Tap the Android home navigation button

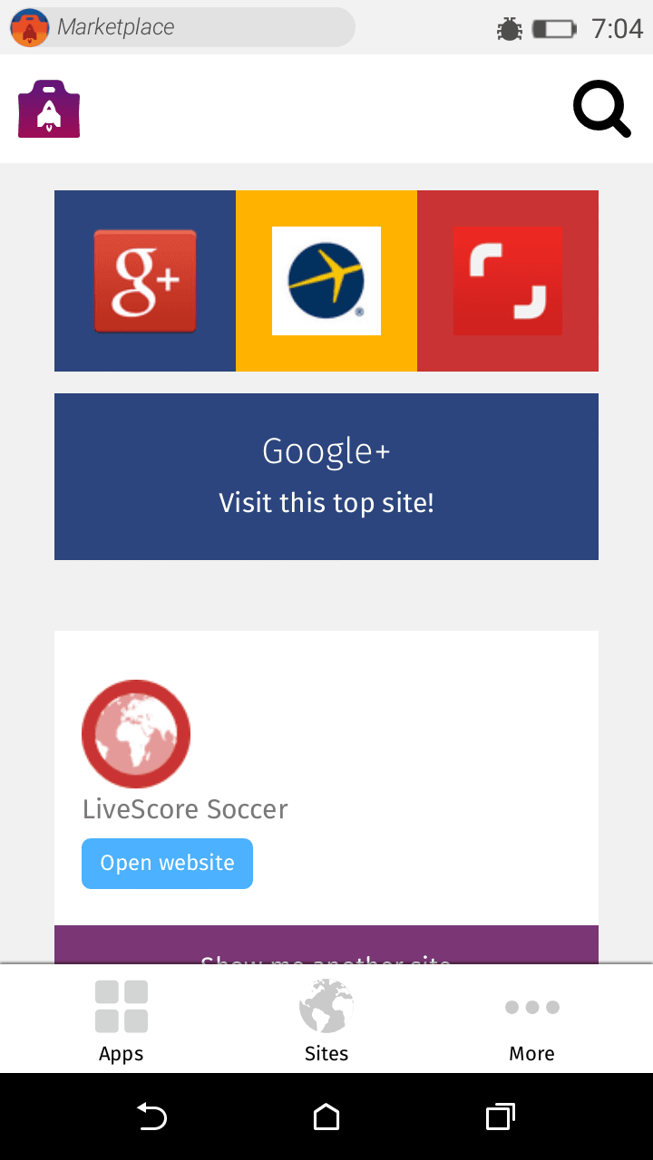[326, 1116]
